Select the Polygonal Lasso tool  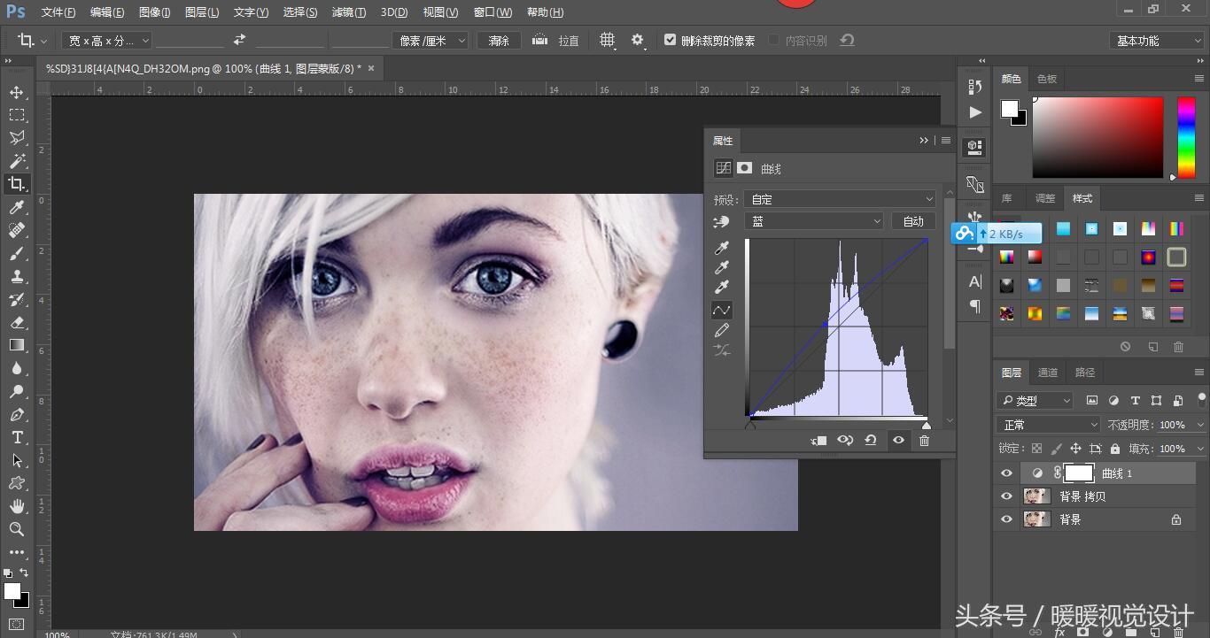click(17, 138)
